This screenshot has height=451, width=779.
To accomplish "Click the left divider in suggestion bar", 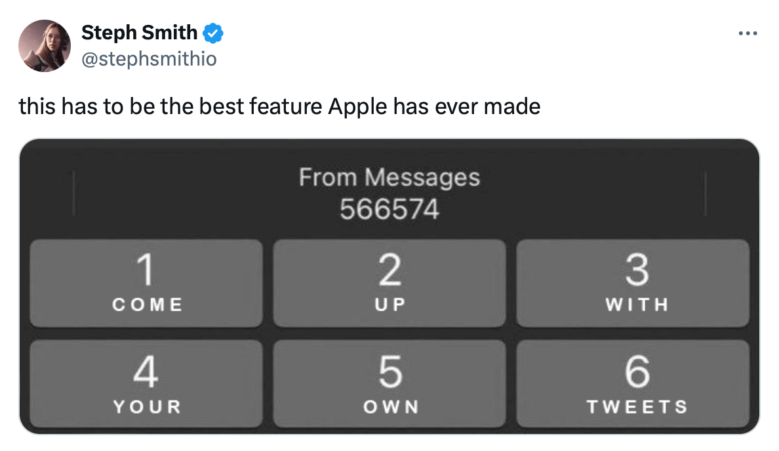I will (73, 193).
